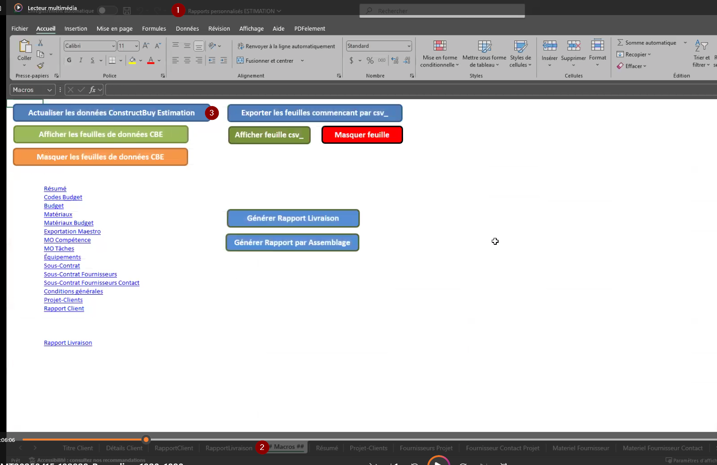Click the Générer Rapport Livraison button
Screen dimensions: 717x465
click(293, 218)
